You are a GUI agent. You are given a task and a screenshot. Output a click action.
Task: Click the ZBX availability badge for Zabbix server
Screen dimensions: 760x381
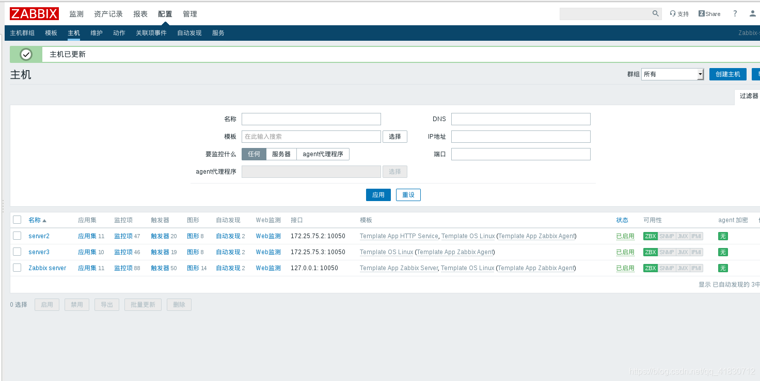point(651,268)
